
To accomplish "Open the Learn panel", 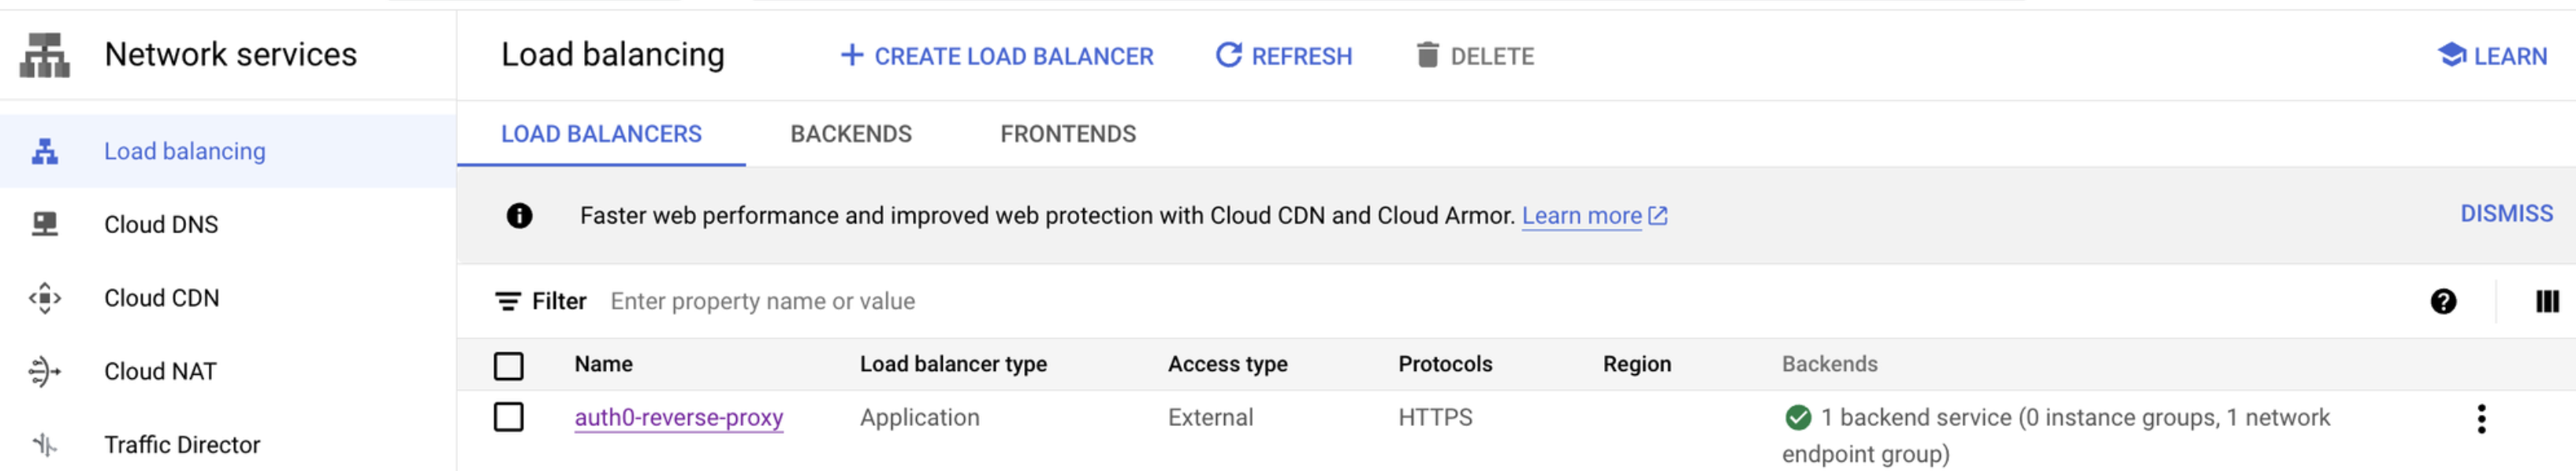I will tap(2493, 56).
